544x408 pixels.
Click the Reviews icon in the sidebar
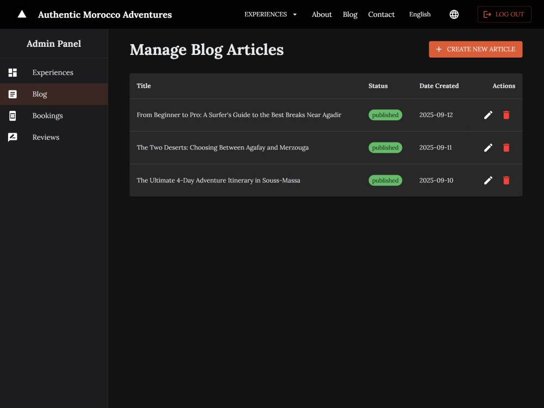coord(13,138)
